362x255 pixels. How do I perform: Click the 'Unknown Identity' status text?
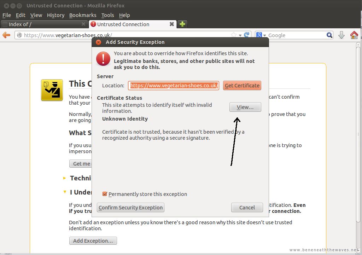[125, 119]
